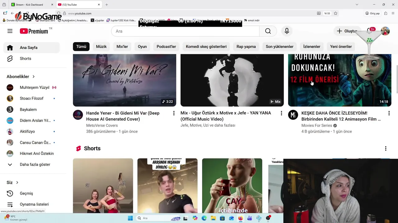Open Movies For Series channel avatar

tap(293, 115)
